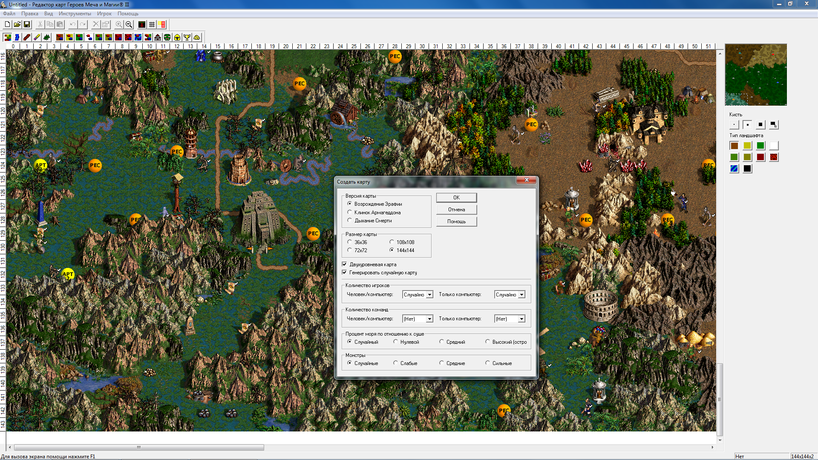818x460 pixels.
Task: Open the monsters palette green orc icon
Action: coord(167,37)
